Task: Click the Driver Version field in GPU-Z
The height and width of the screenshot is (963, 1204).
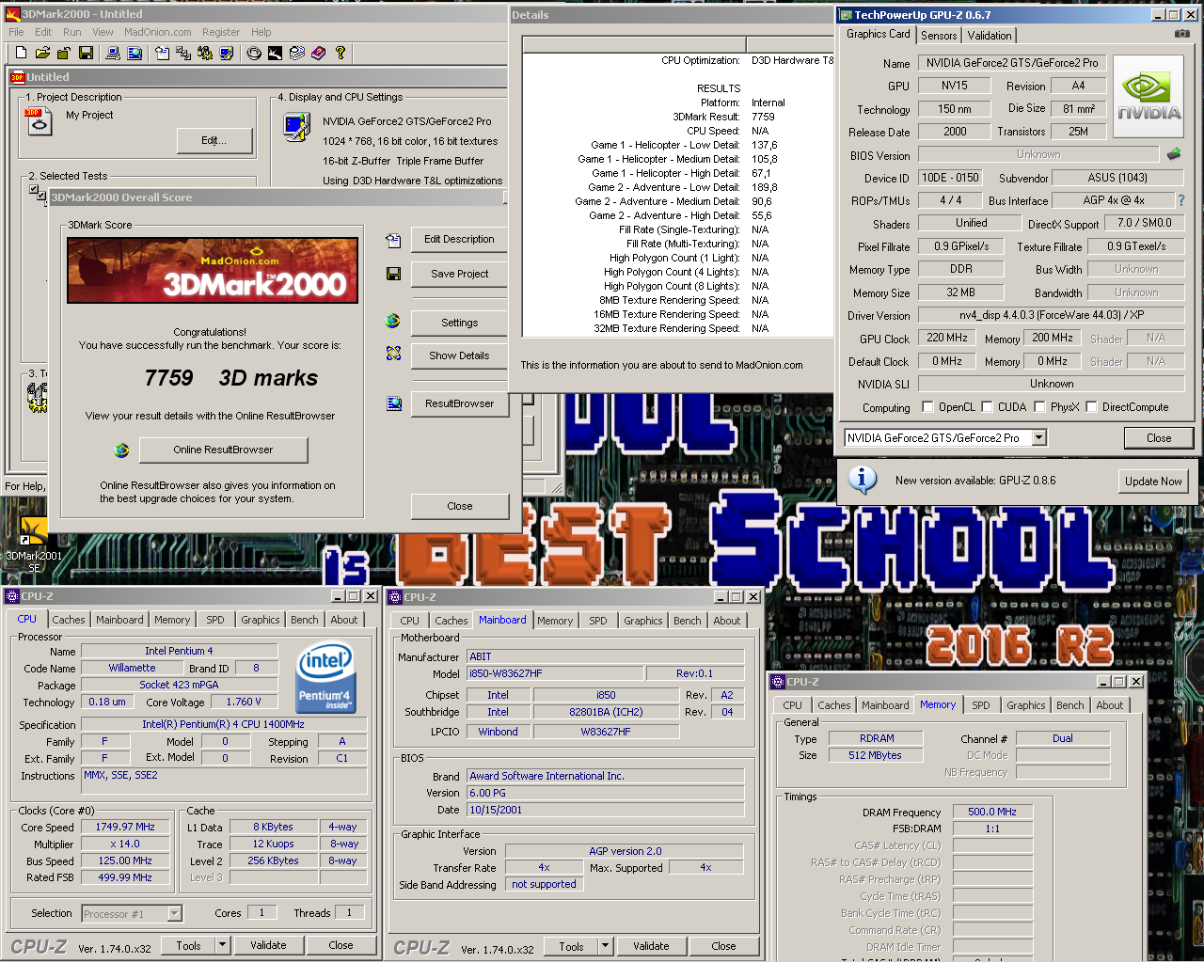Action: click(x=1052, y=315)
